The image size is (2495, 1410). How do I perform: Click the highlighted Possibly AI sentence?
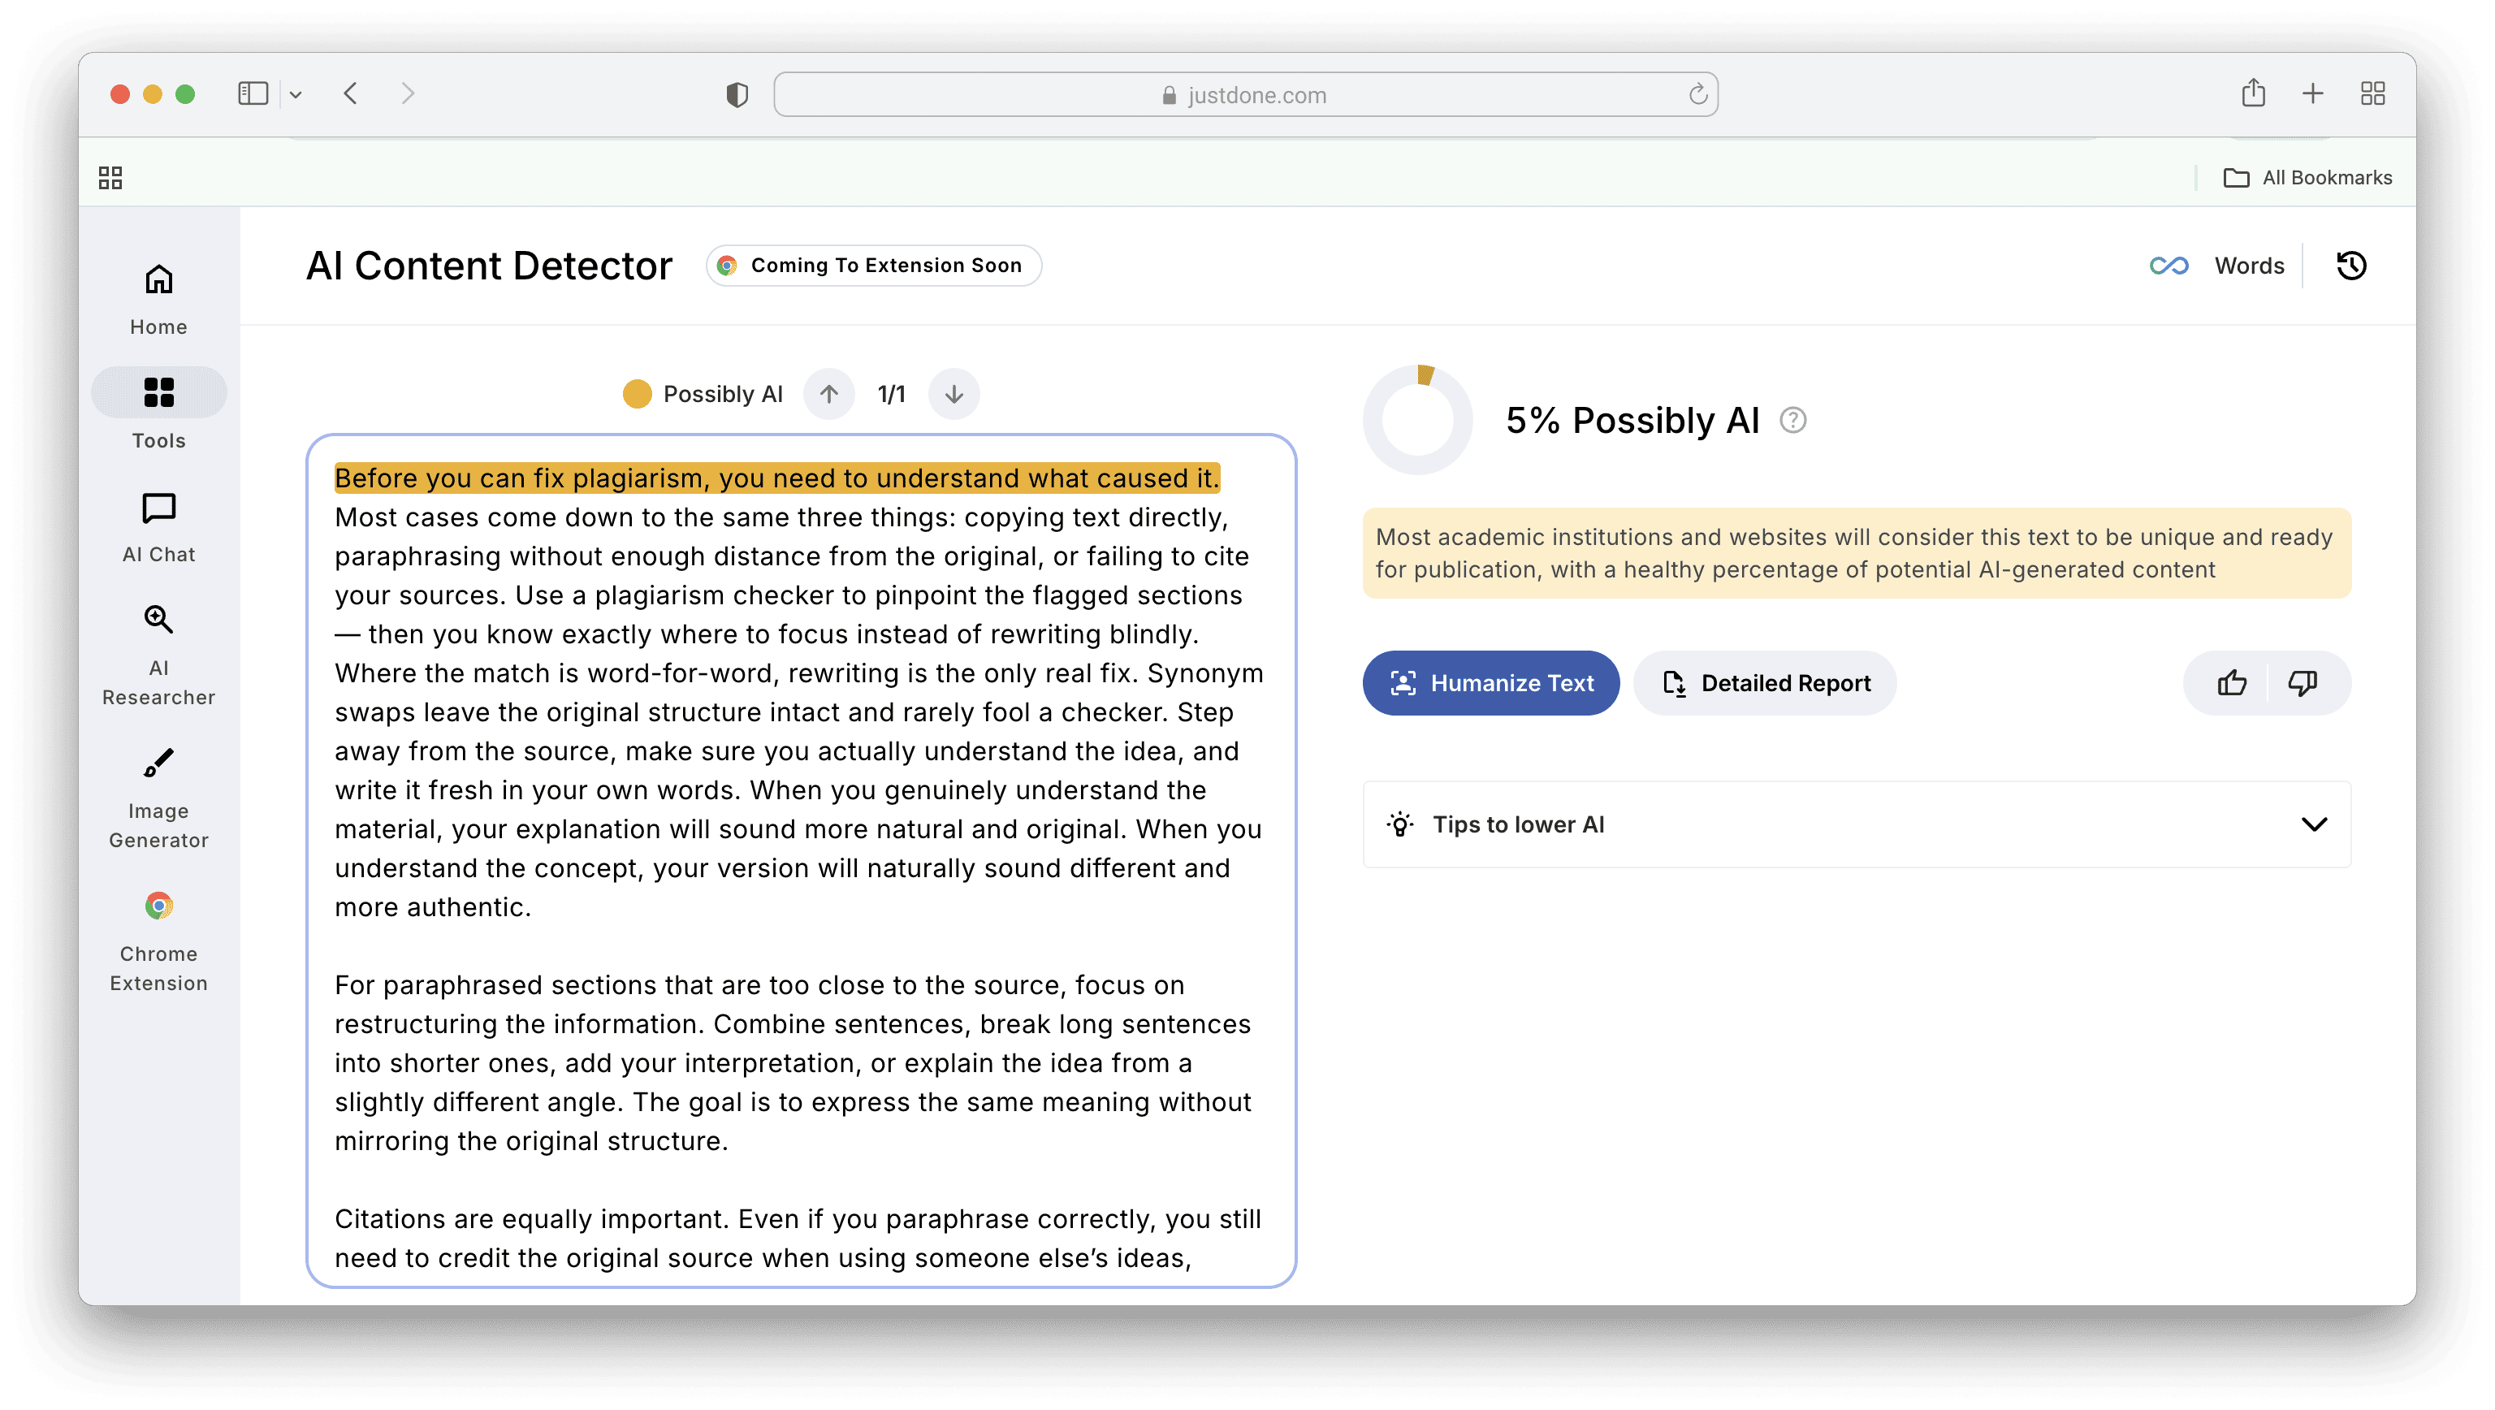tap(776, 478)
